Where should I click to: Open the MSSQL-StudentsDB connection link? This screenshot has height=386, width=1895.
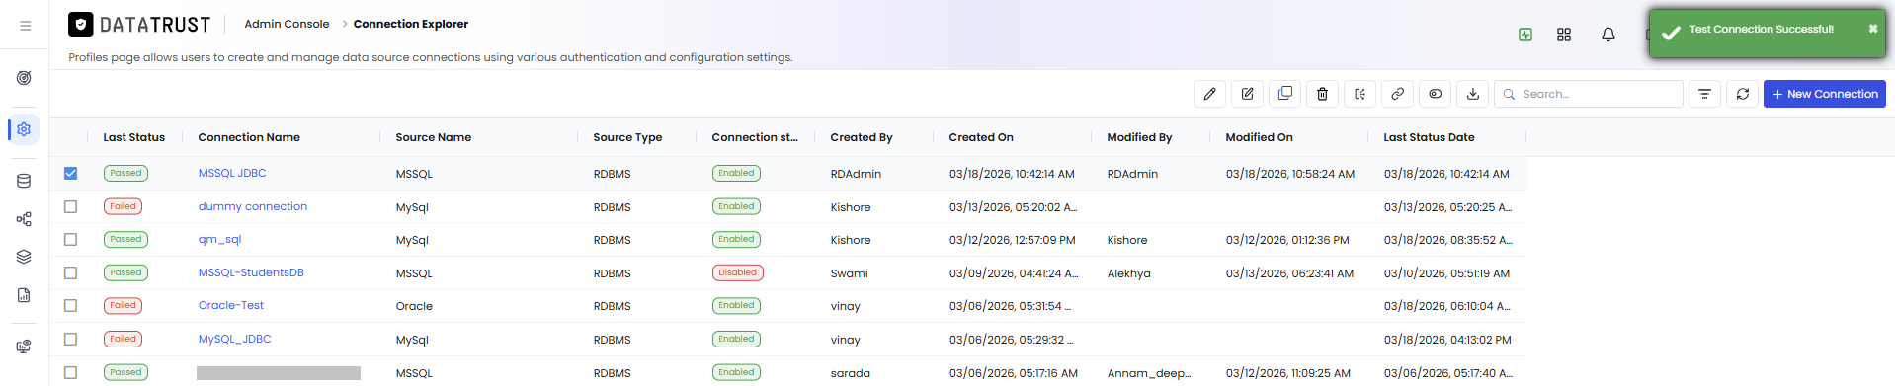tap(251, 272)
